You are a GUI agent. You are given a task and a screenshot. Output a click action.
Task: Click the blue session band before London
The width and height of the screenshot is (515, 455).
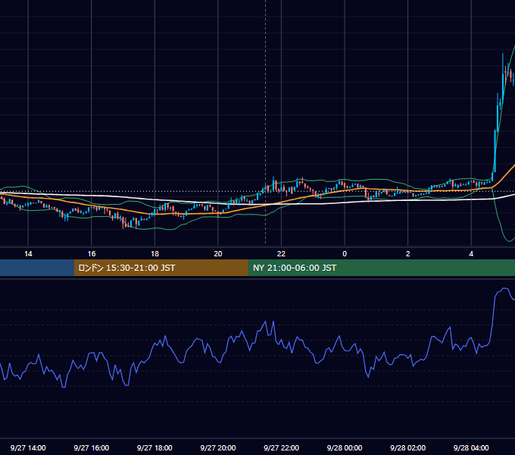click(37, 268)
